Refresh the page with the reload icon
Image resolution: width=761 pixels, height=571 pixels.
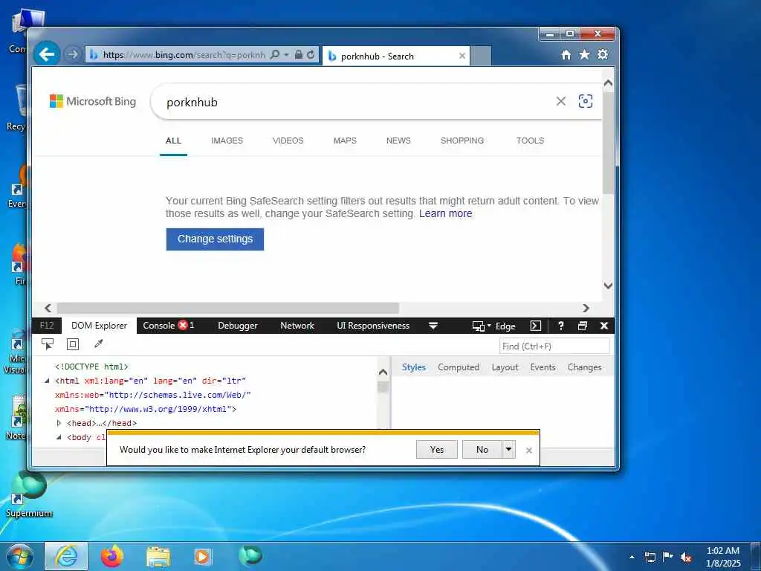(311, 54)
